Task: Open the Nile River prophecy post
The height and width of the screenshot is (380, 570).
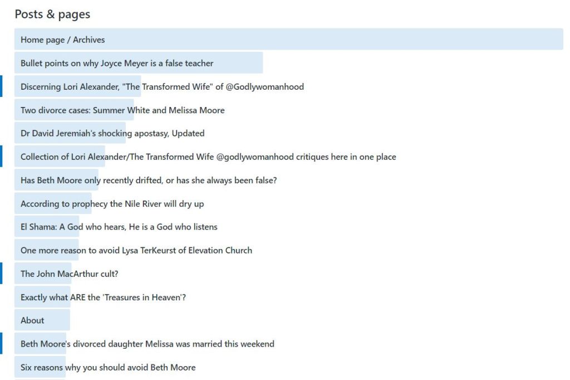Action: 112,203
